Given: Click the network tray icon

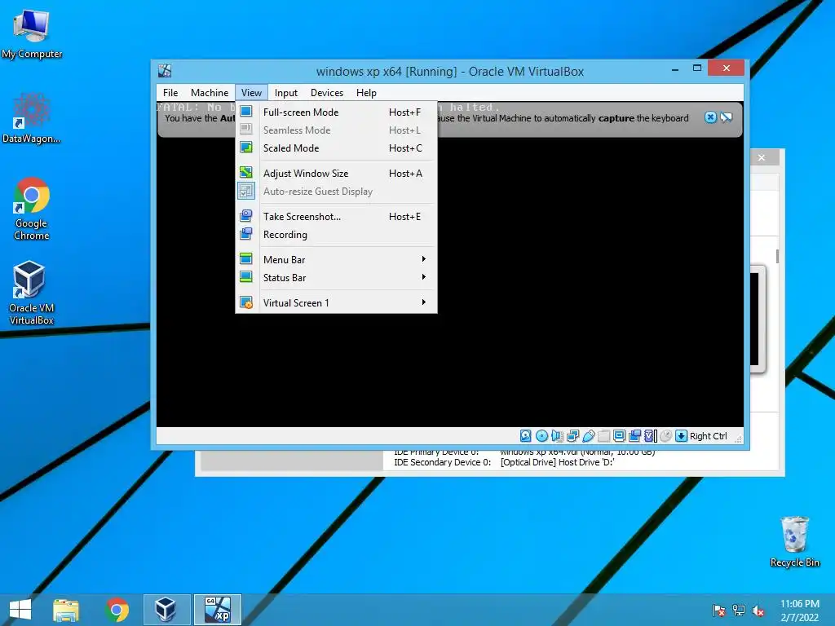Looking at the screenshot, I should tap(739, 611).
